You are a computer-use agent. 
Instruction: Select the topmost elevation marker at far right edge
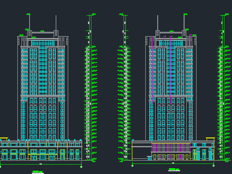point(227,14)
